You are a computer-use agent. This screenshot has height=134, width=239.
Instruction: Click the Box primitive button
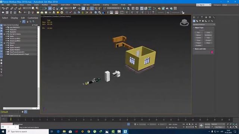point(198,32)
